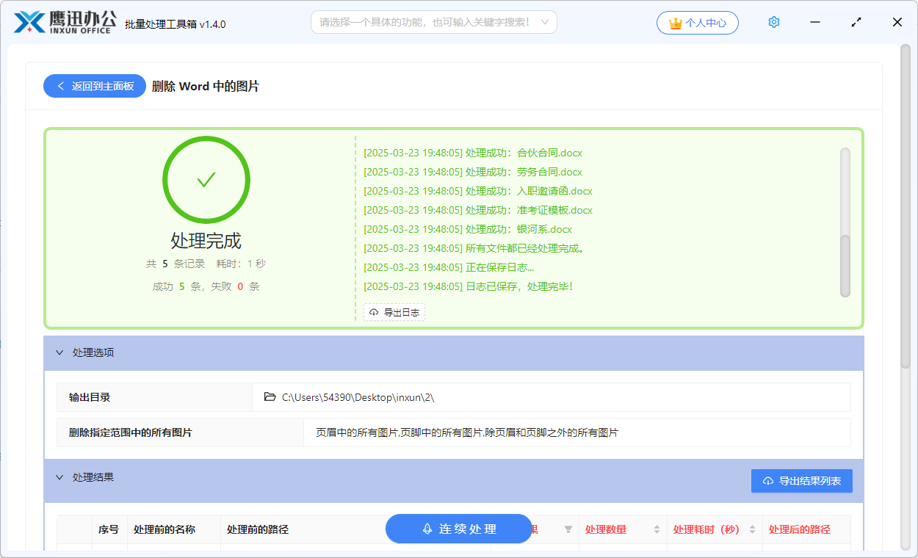Click log line 劳务合同.docx
The height and width of the screenshot is (558, 918).
pos(473,172)
